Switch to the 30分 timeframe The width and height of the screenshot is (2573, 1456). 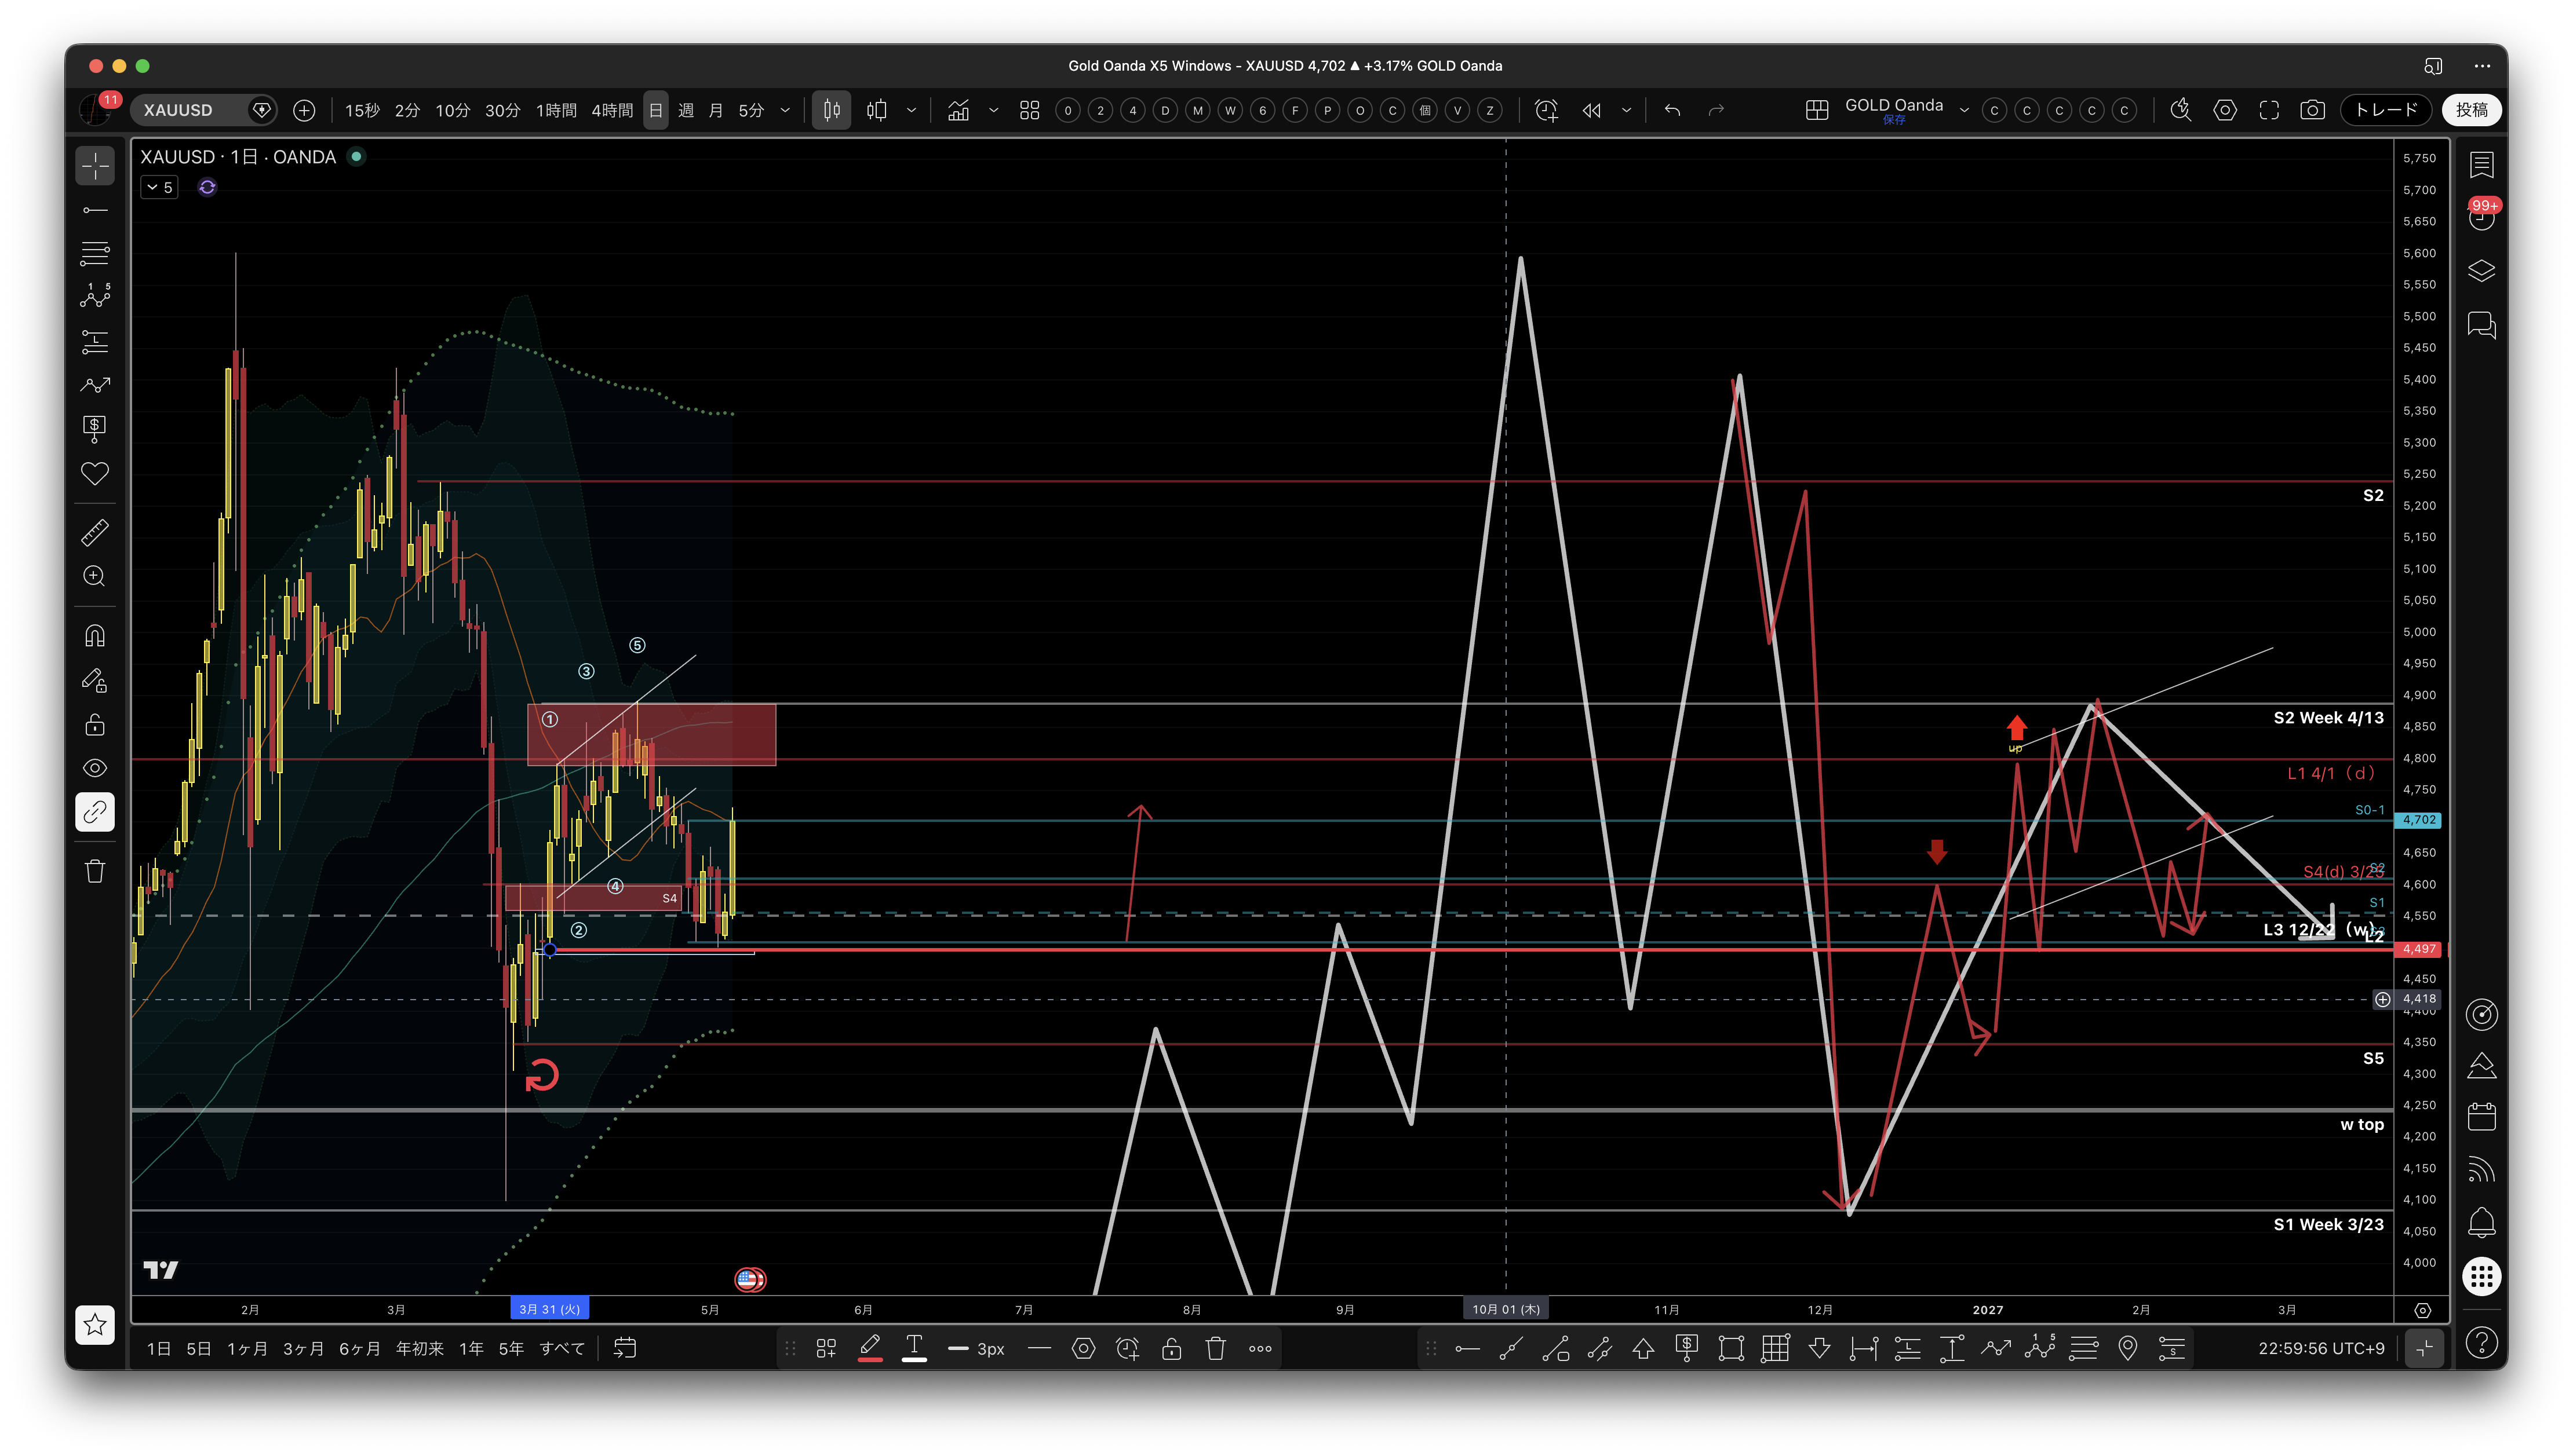point(502,110)
